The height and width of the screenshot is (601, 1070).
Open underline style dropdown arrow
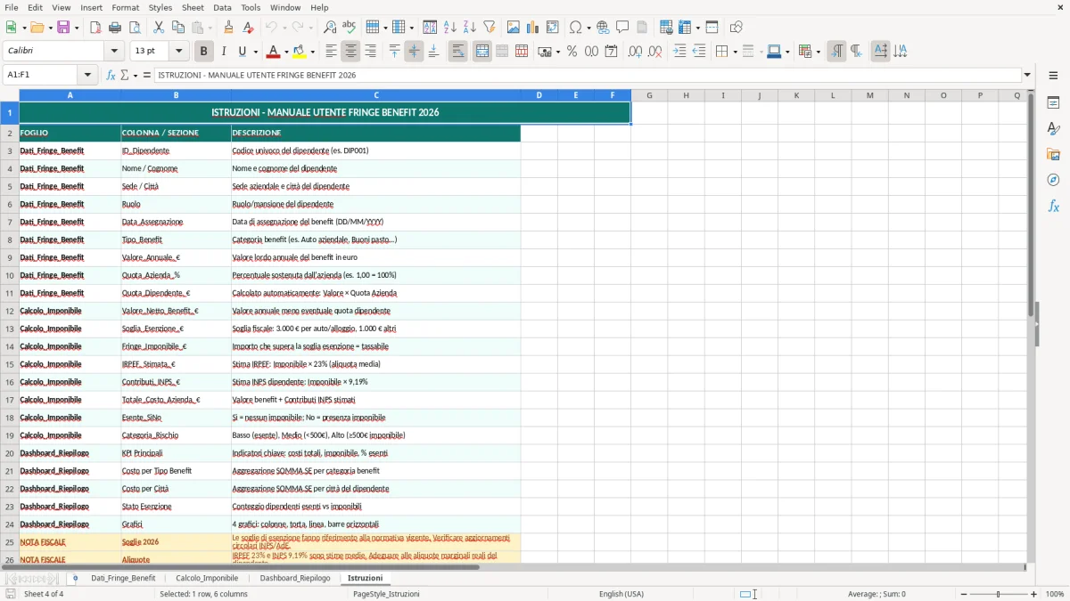tap(255, 52)
